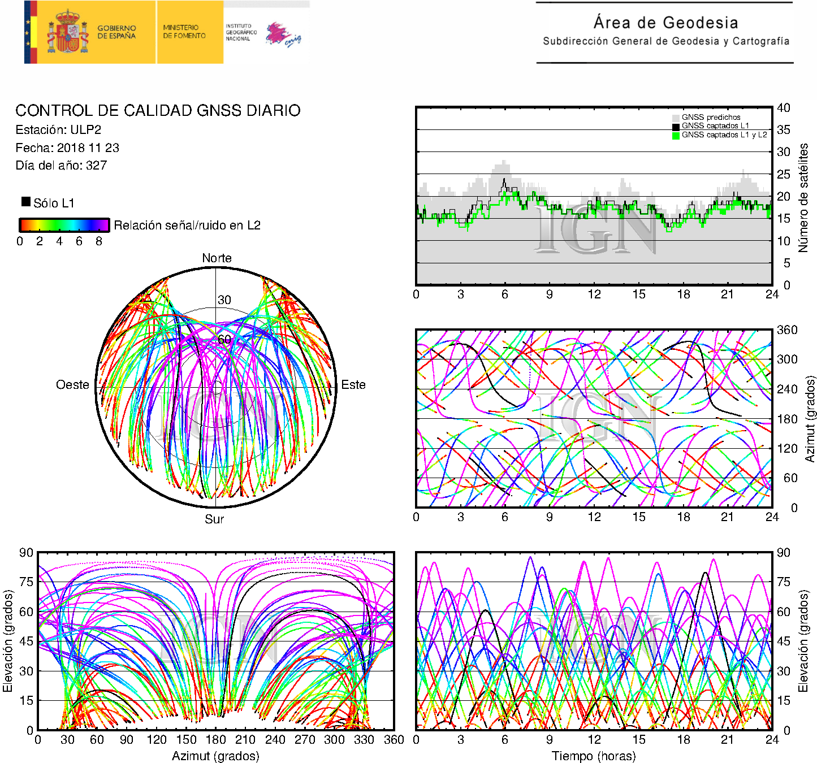Click the Área de Geodesia heading
Image resolution: width=817 pixels, height=763 pixels.
click(665, 23)
